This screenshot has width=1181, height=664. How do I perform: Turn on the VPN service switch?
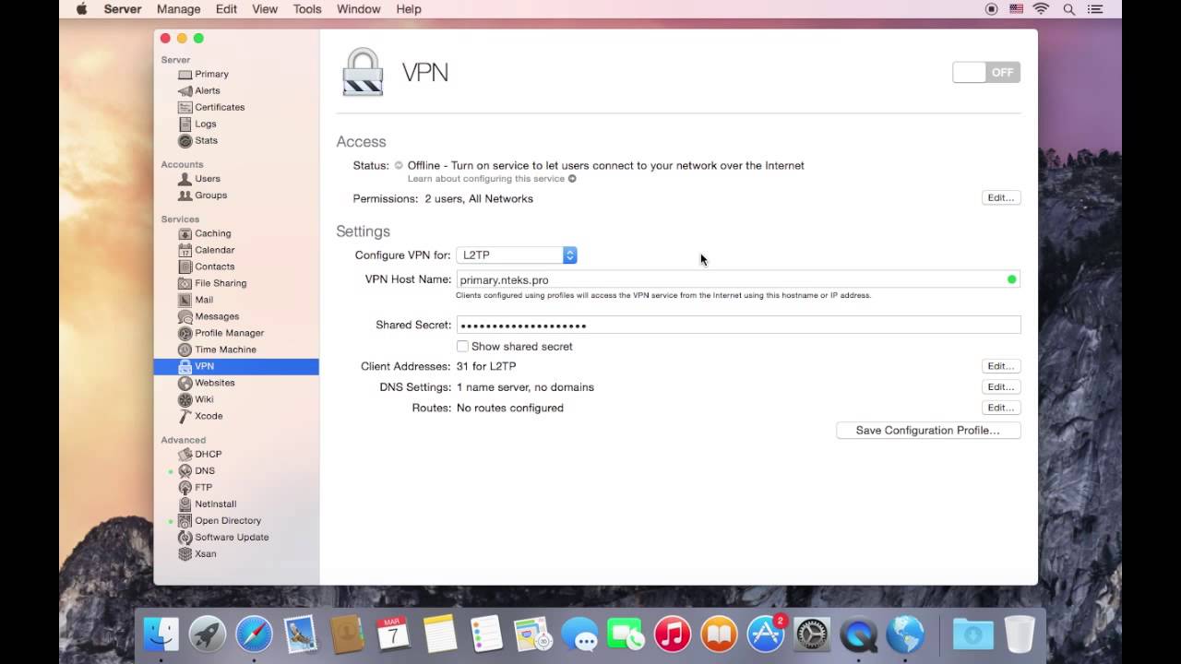[986, 72]
